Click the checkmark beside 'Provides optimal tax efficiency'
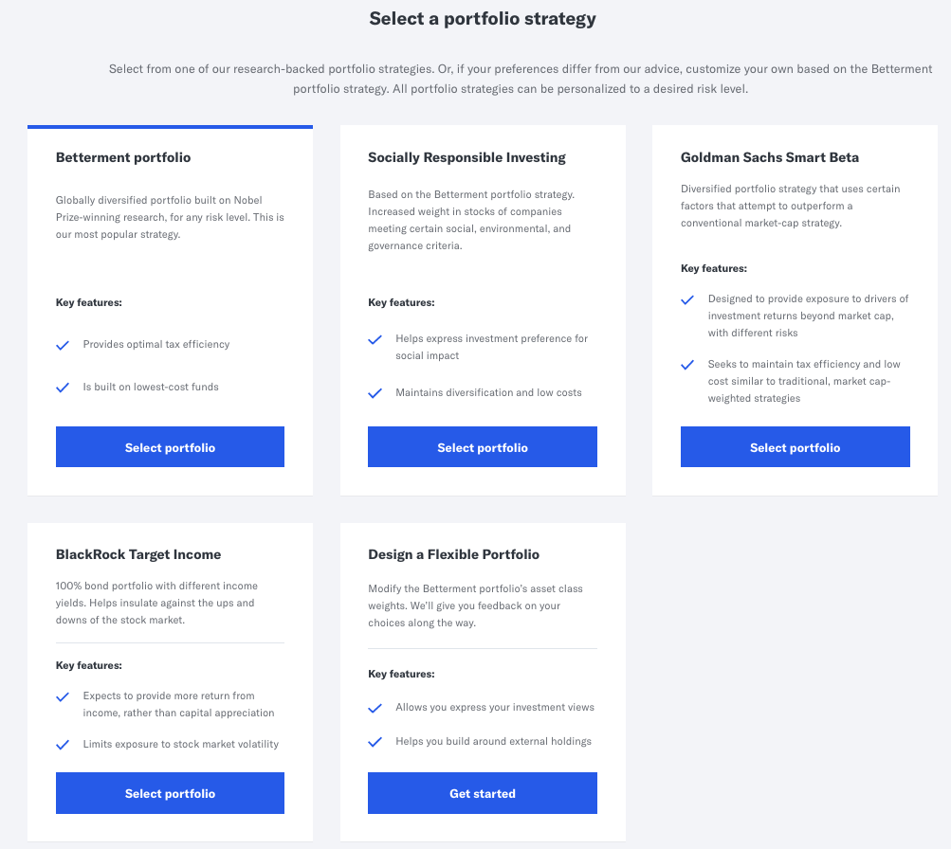This screenshot has height=849, width=951. tap(63, 345)
